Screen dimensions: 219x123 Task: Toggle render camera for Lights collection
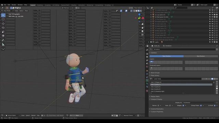tap(217, 42)
